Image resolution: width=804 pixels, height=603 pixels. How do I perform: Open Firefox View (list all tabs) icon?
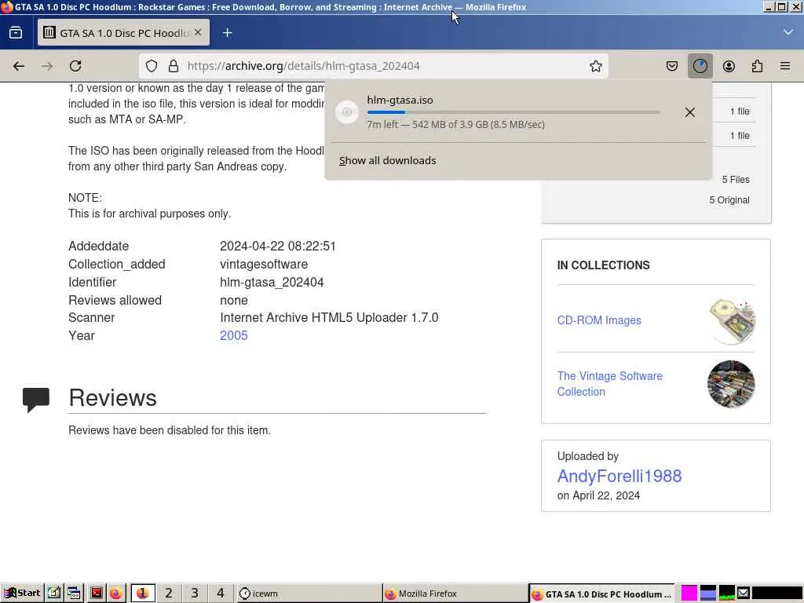[x=16, y=33]
